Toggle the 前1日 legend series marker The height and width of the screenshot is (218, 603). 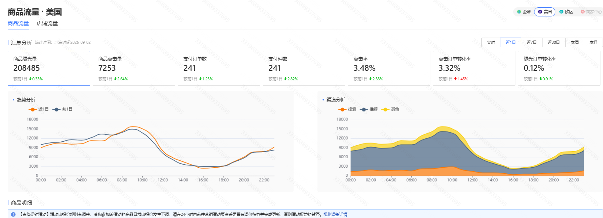coord(56,109)
